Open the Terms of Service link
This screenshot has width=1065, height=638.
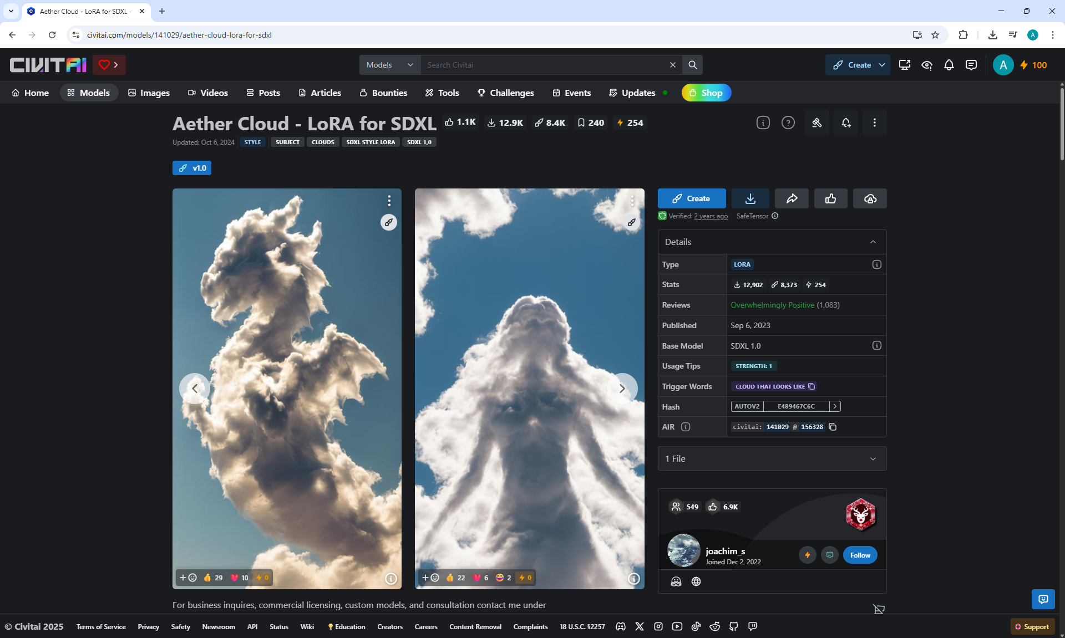101,626
